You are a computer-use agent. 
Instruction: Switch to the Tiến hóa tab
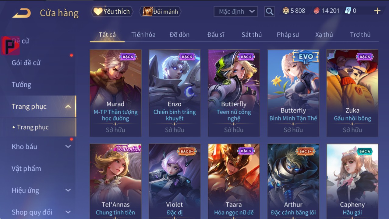click(x=143, y=35)
